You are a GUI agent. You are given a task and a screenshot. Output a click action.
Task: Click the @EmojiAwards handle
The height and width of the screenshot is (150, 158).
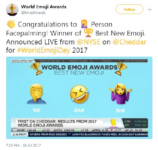click(x=33, y=13)
